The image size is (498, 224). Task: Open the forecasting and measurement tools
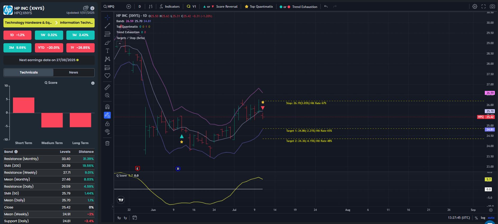coord(107,67)
